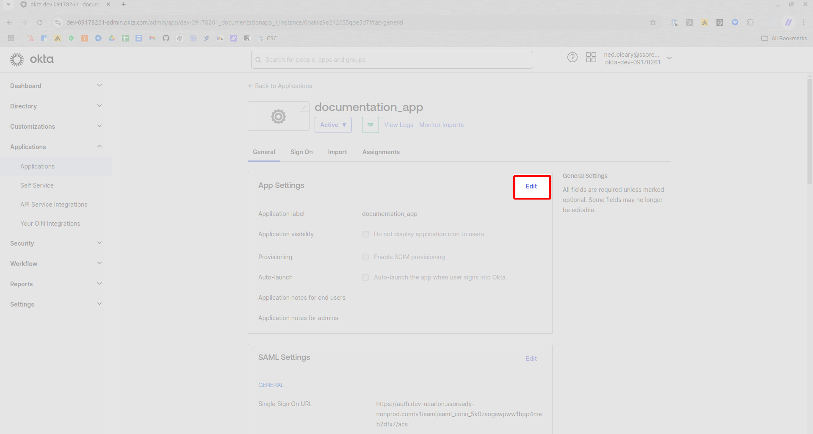
Task: Enable SCIM provisioning checkbox
Action: tap(365, 257)
